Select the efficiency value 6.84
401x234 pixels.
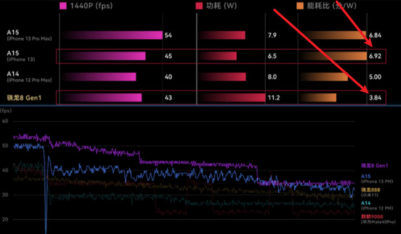375,35
